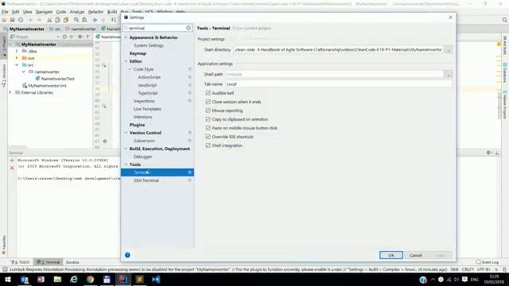
Task: Collapse the Code Style settings node
Action: pyautogui.click(x=130, y=69)
